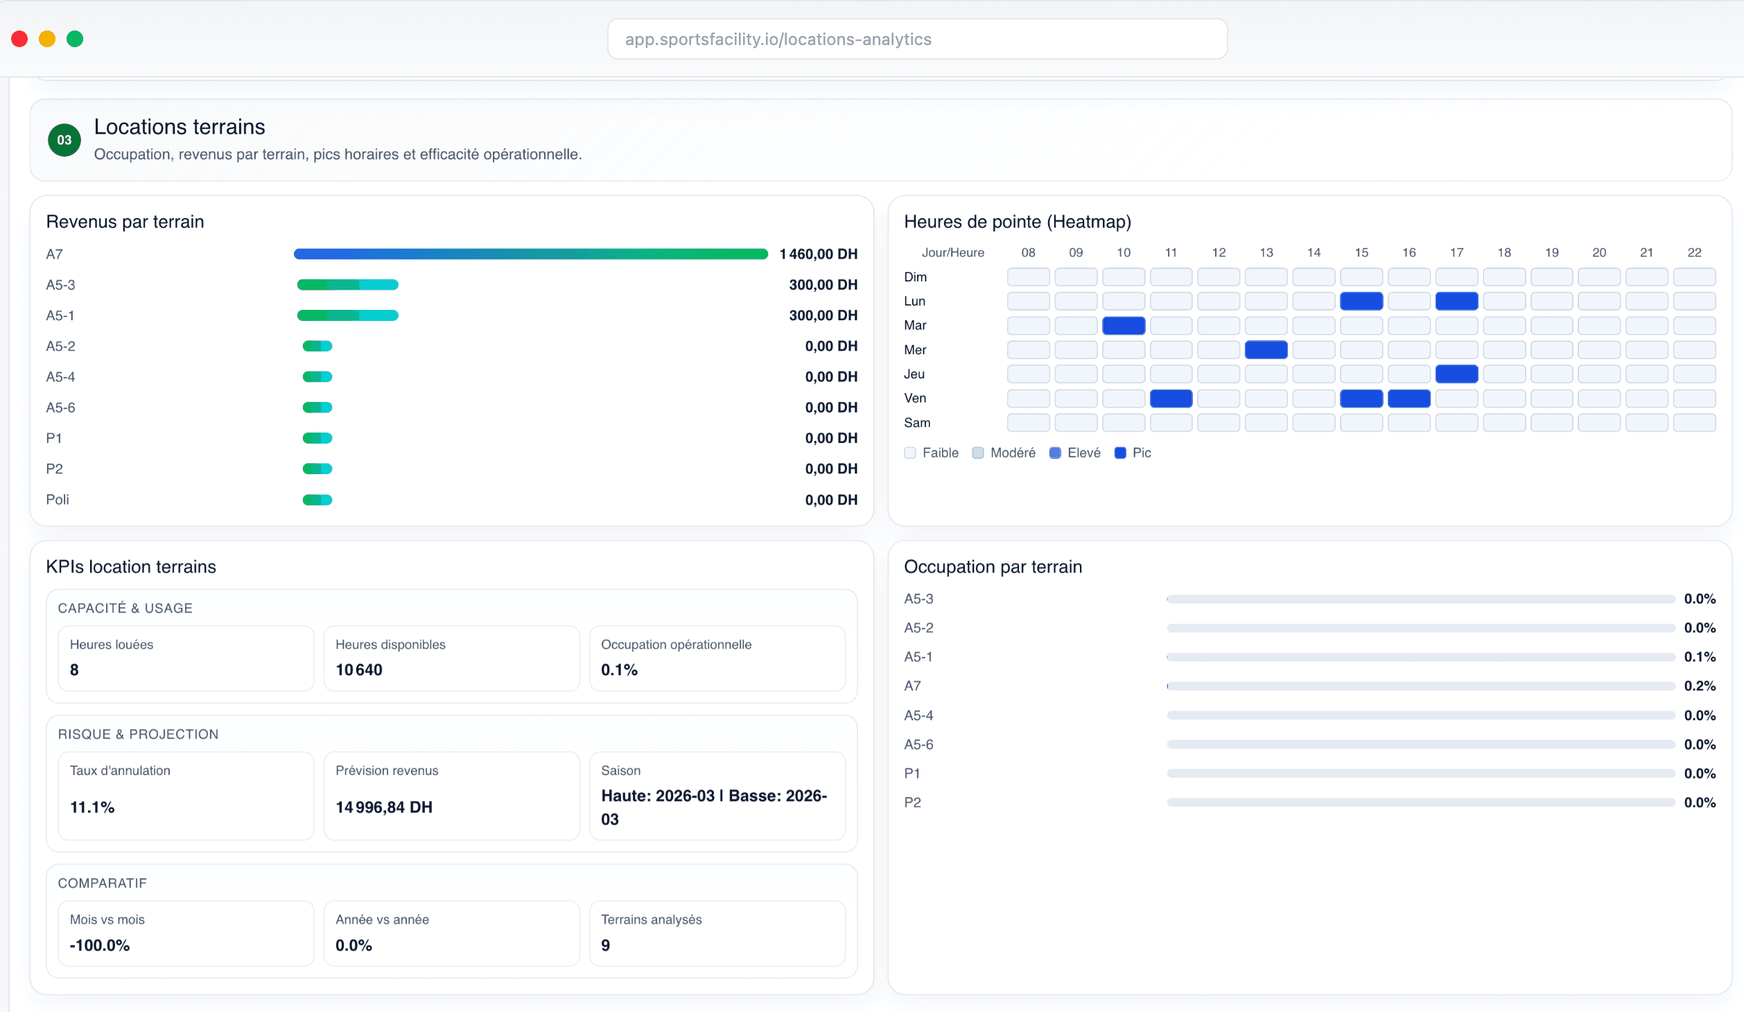Viewport: 1744px width, 1012px height.
Task: Click the Prévision revenus KPI card
Action: pos(451,796)
